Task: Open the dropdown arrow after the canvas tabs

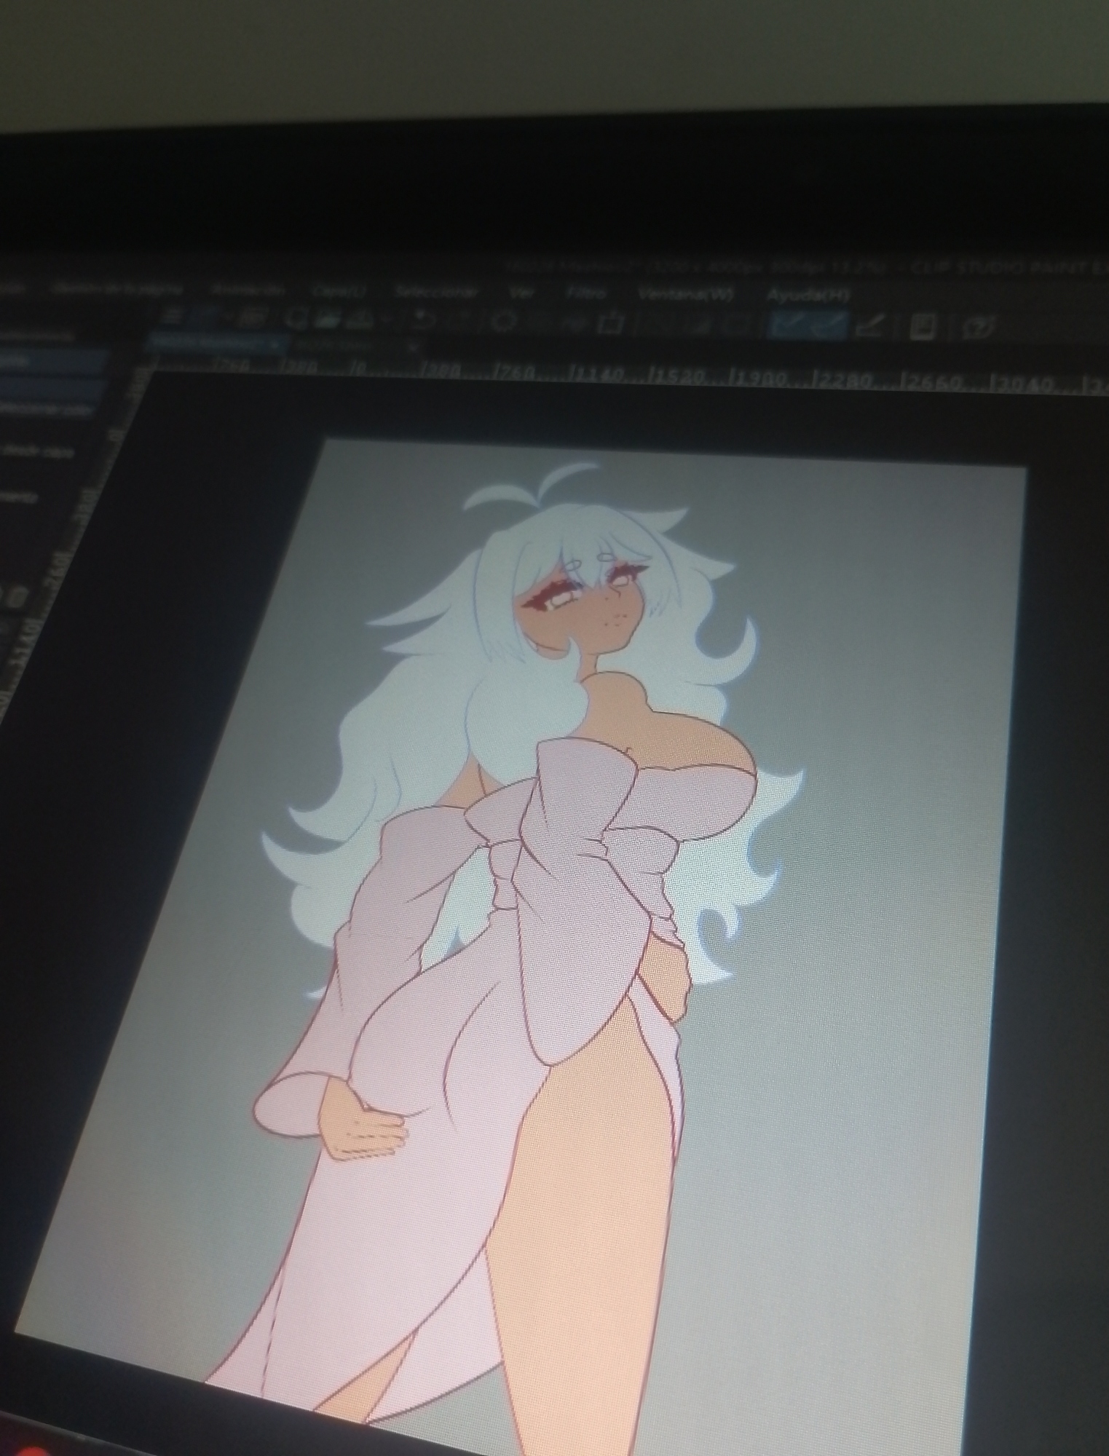Action: [x=414, y=347]
